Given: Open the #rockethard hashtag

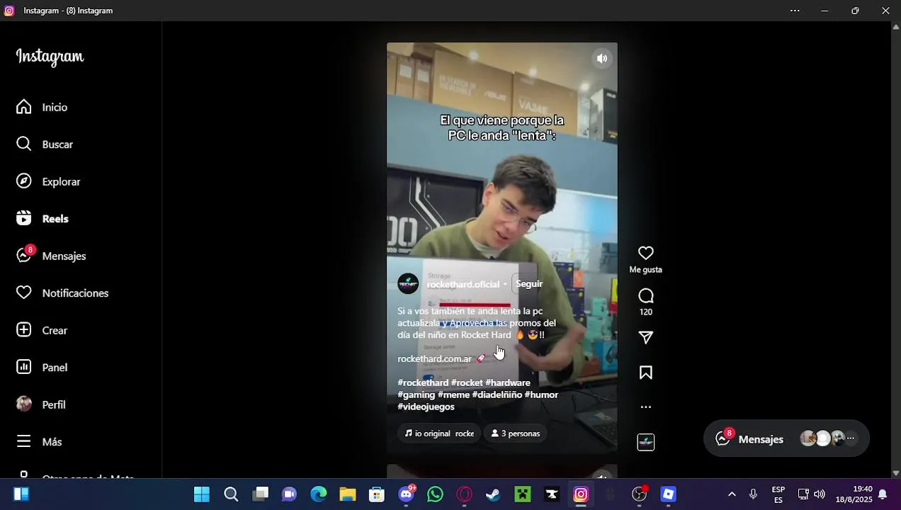Looking at the screenshot, I should pos(423,382).
